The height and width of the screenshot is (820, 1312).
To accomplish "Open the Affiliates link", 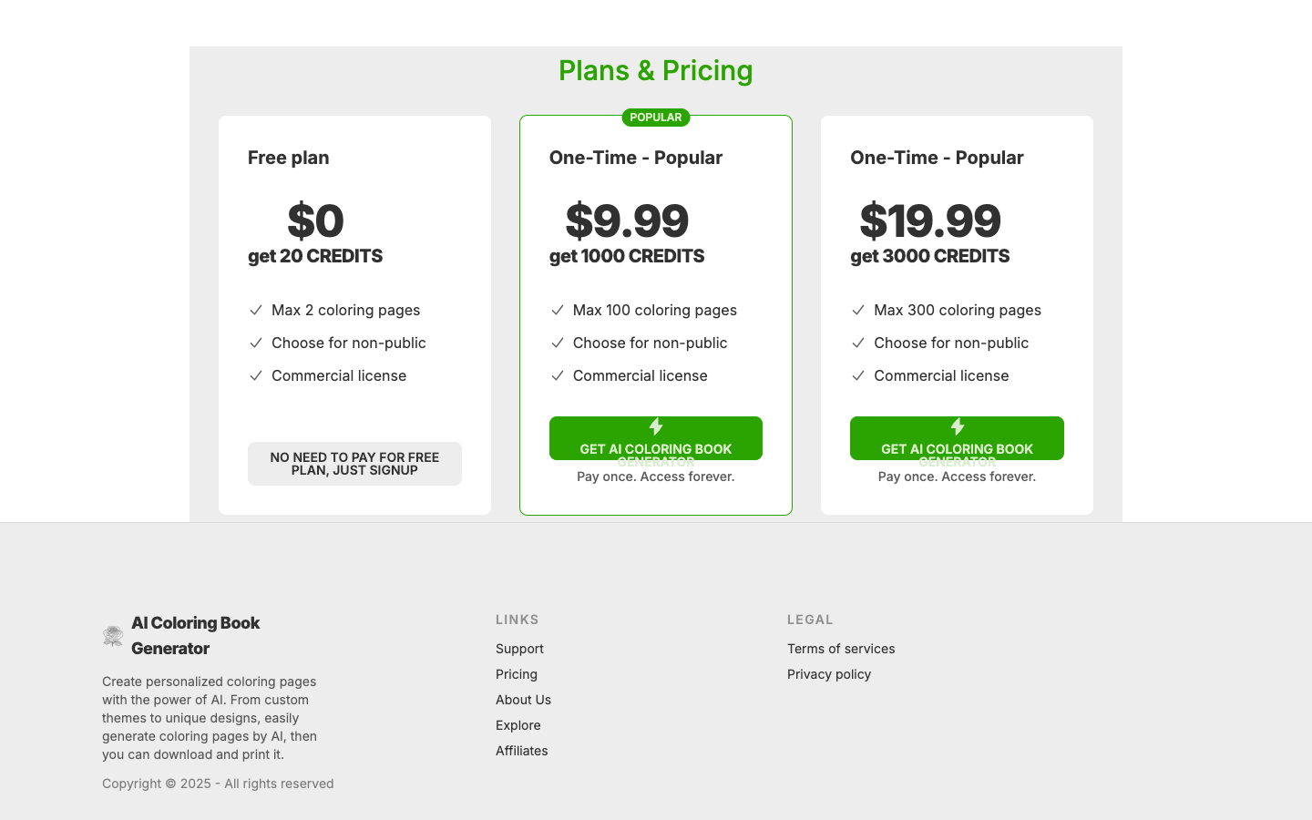I will tap(522, 751).
